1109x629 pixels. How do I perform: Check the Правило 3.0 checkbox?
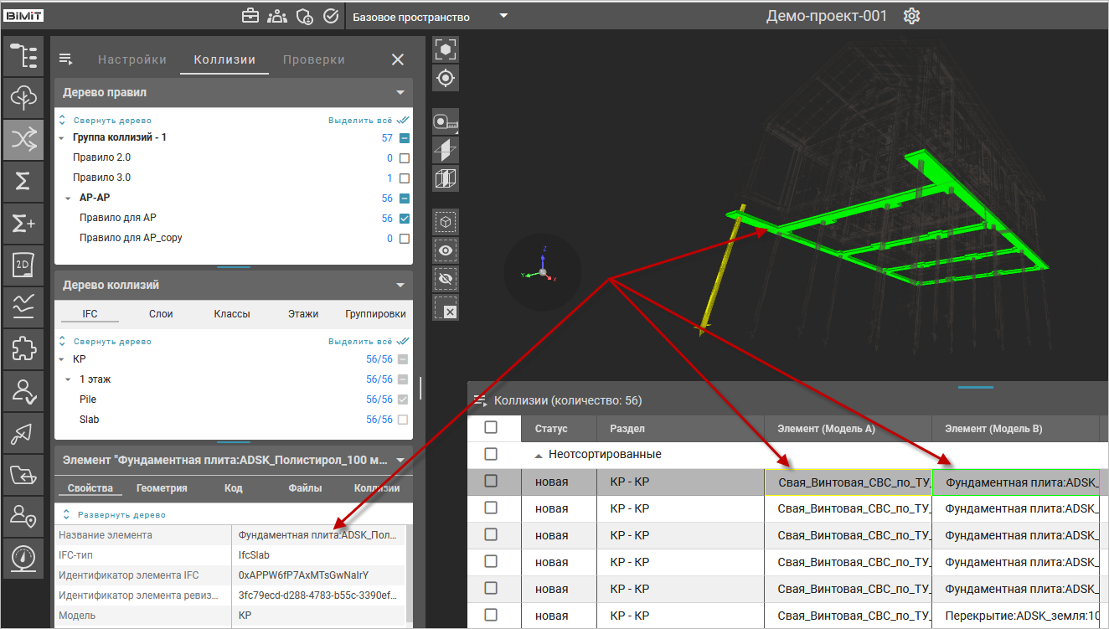[405, 178]
